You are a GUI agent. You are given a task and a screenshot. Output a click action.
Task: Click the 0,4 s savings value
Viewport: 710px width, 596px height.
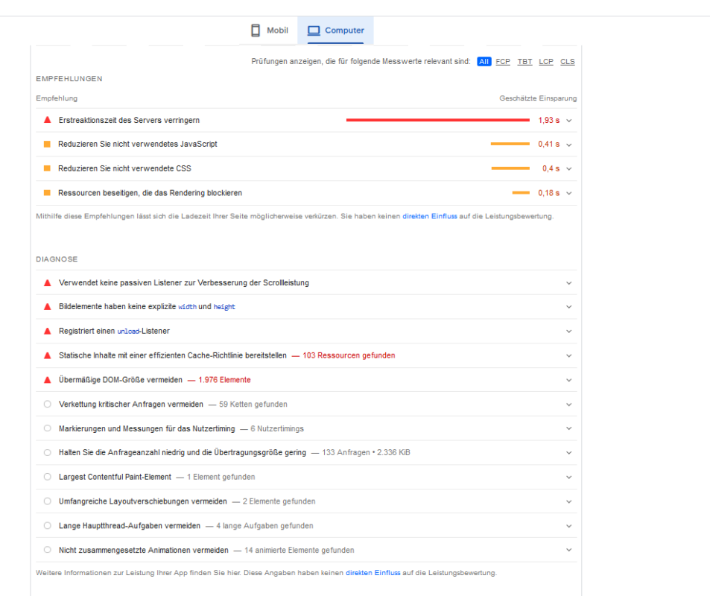551,169
